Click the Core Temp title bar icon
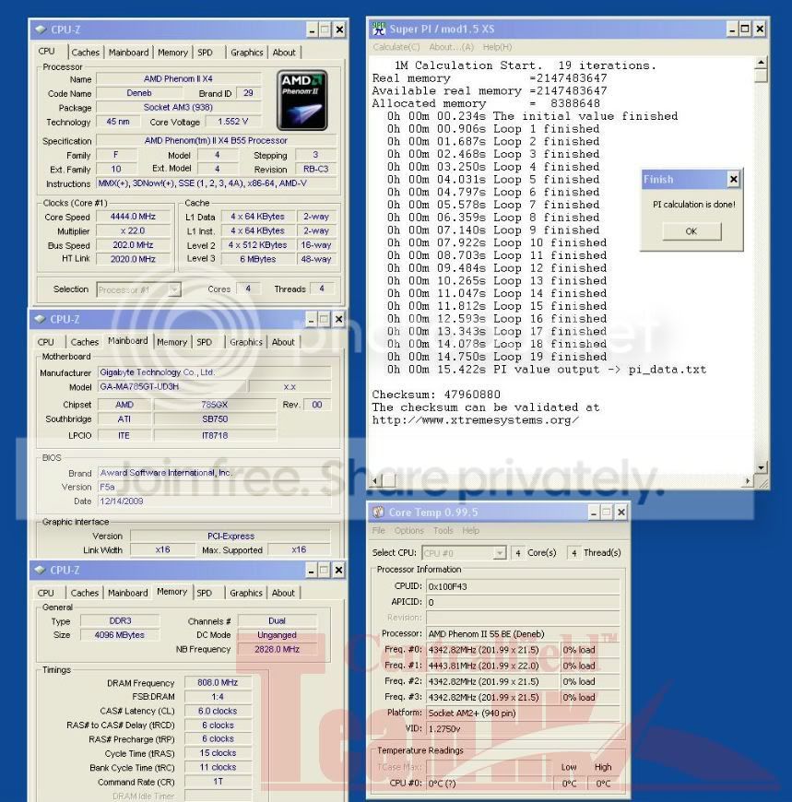The image size is (792, 802). [x=378, y=512]
